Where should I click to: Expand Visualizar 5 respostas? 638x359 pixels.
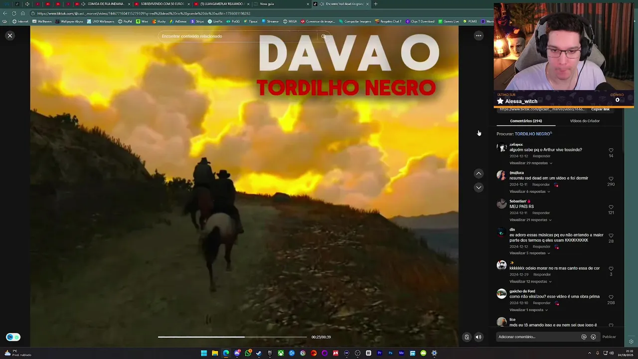pyautogui.click(x=529, y=253)
